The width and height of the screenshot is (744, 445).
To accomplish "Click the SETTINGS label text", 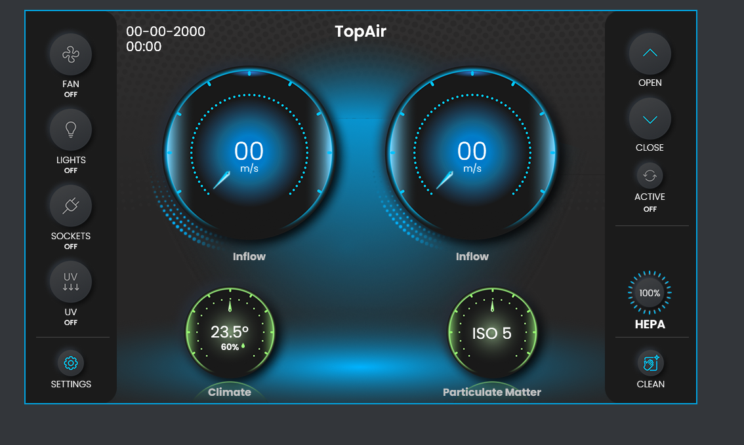I will click(x=71, y=384).
